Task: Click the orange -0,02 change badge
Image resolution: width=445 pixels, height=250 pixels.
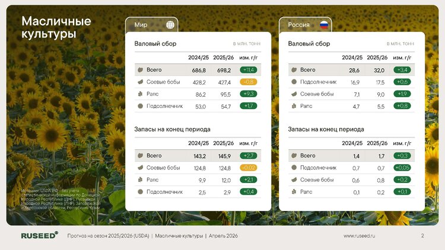Action: point(248,168)
